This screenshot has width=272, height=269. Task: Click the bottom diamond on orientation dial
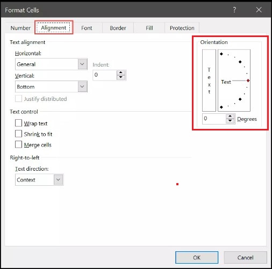point(221,107)
